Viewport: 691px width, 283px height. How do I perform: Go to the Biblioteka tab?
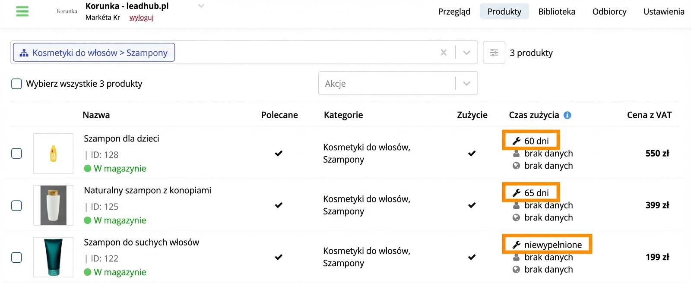pyautogui.click(x=556, y=12)
